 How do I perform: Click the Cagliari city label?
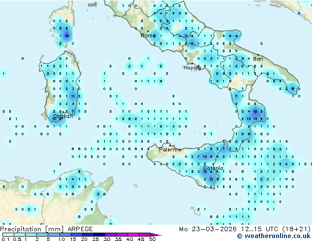[x=63, y=116]
